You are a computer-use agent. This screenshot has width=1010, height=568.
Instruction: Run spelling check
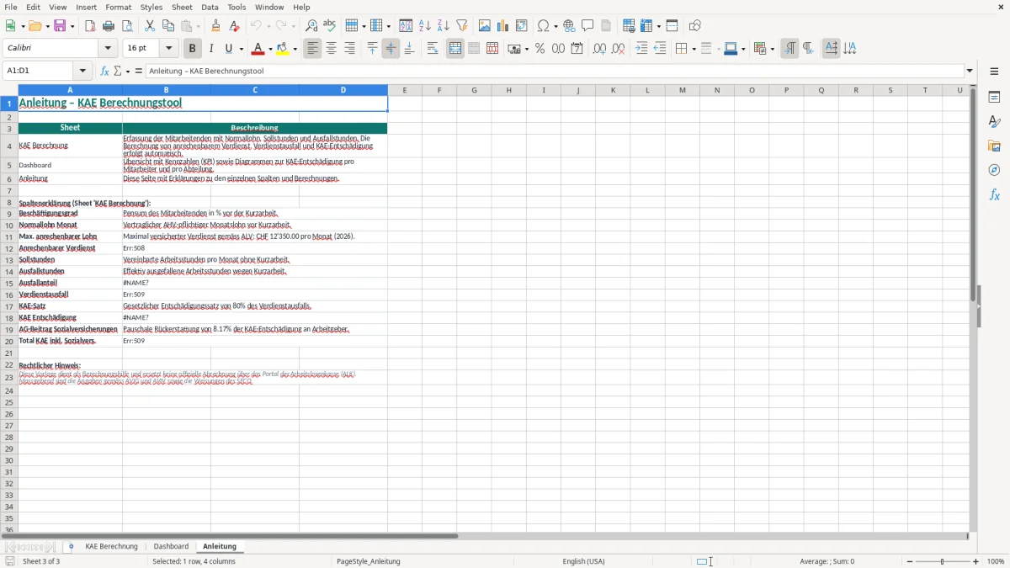330,26
